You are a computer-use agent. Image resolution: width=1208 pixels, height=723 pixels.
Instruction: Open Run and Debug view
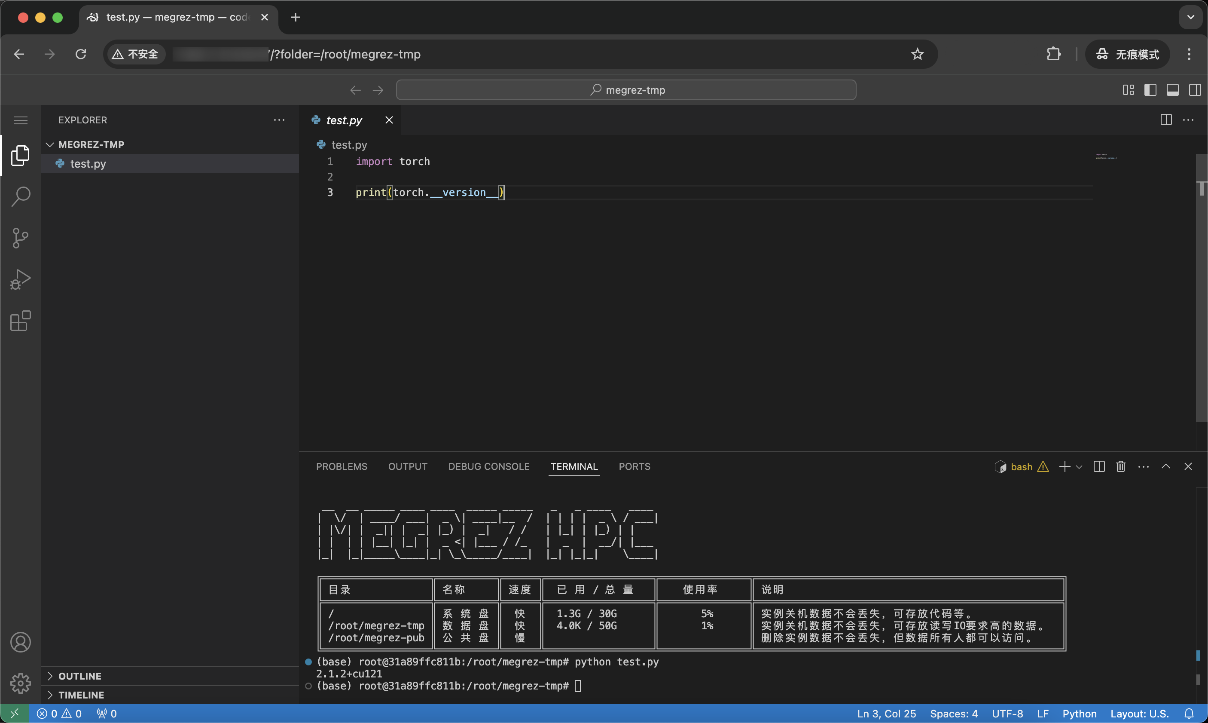coord(21,279)
